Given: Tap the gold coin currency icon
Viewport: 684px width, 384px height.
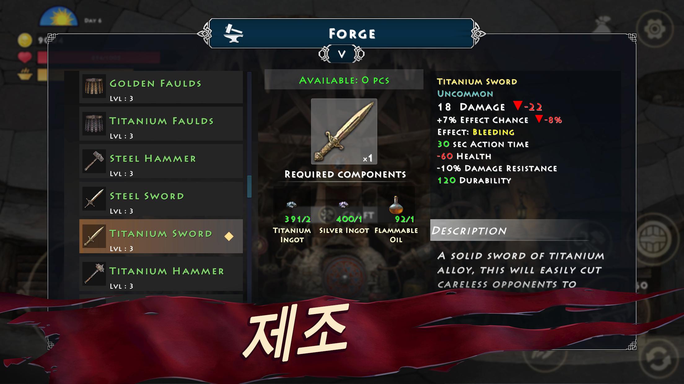Looking at the screenshot, I should (25, 40).
